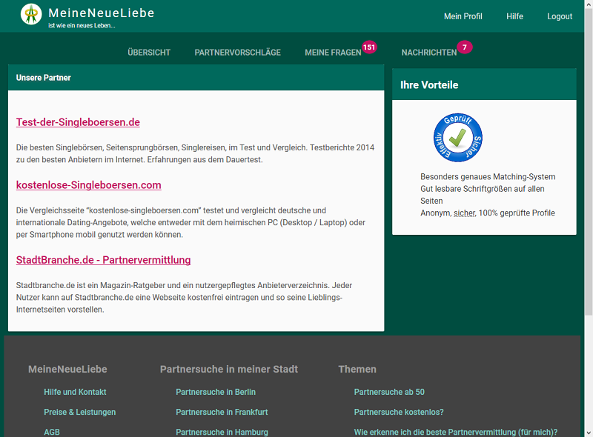This screenshot has width=593, height=437.
Task: Open the 7 badge on Nachrichten
Action: (x=465, y=47)
